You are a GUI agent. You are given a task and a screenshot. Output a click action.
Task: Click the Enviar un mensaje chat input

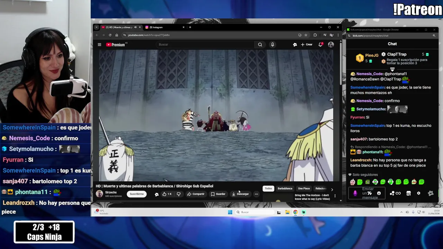(x=367, y=193)
